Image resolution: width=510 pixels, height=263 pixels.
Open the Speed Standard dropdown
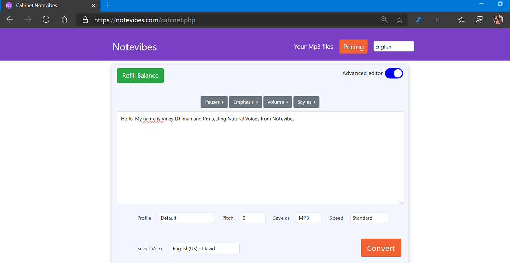tap(369, 218)
